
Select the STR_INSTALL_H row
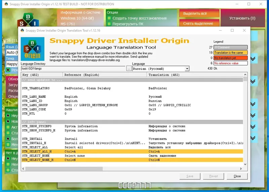tap(132, 143)
